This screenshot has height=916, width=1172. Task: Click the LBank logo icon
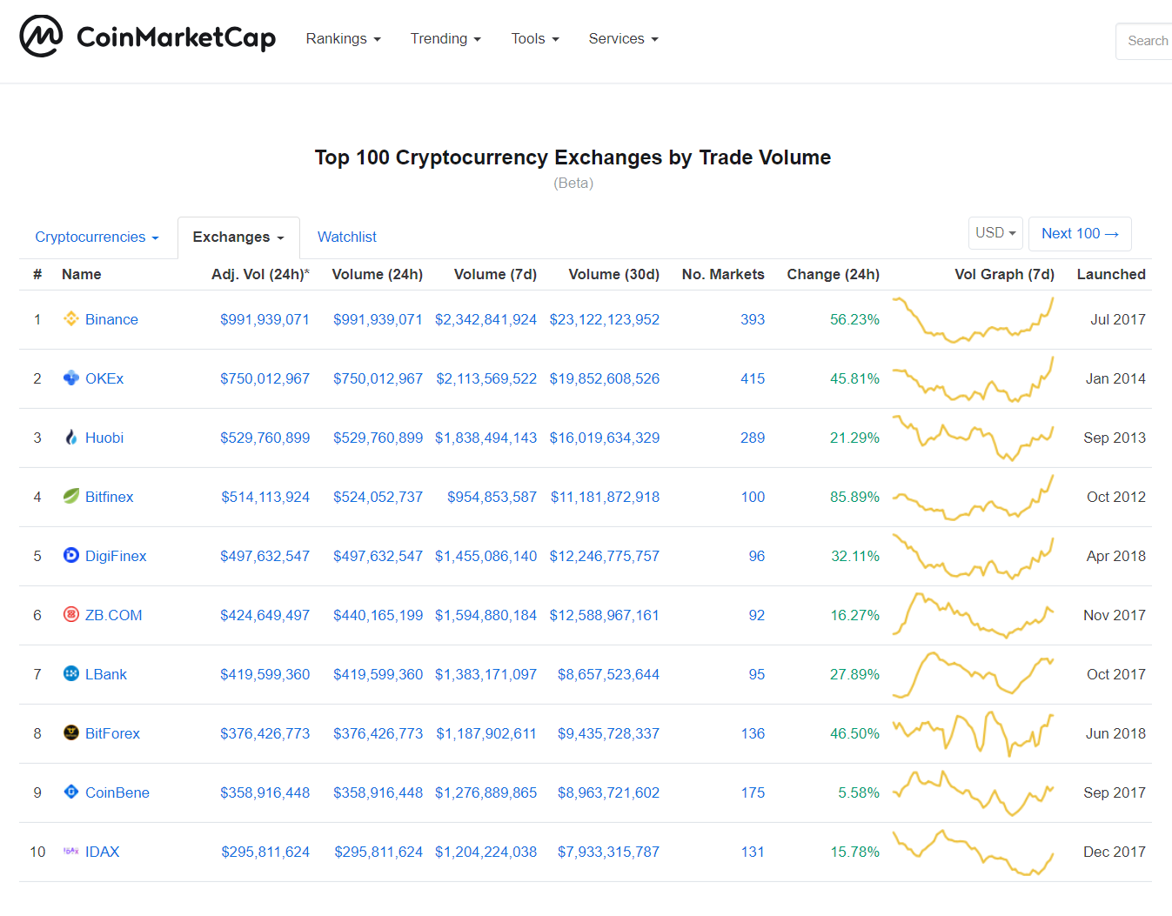click(x=71, y=674)
